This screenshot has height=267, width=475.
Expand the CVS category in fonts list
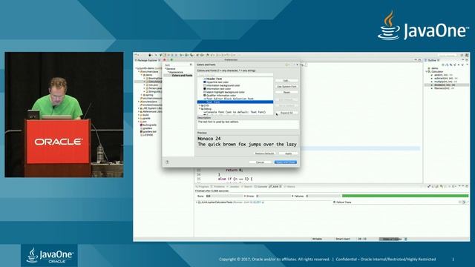(200, 105)
